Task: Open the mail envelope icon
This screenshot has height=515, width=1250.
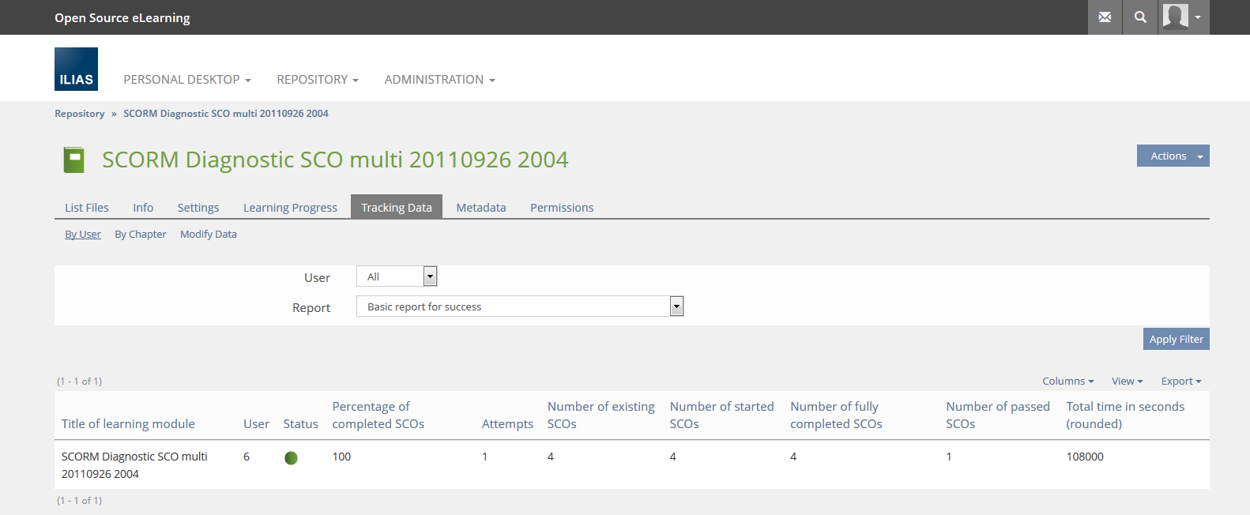Action: tap(1105, 17)
